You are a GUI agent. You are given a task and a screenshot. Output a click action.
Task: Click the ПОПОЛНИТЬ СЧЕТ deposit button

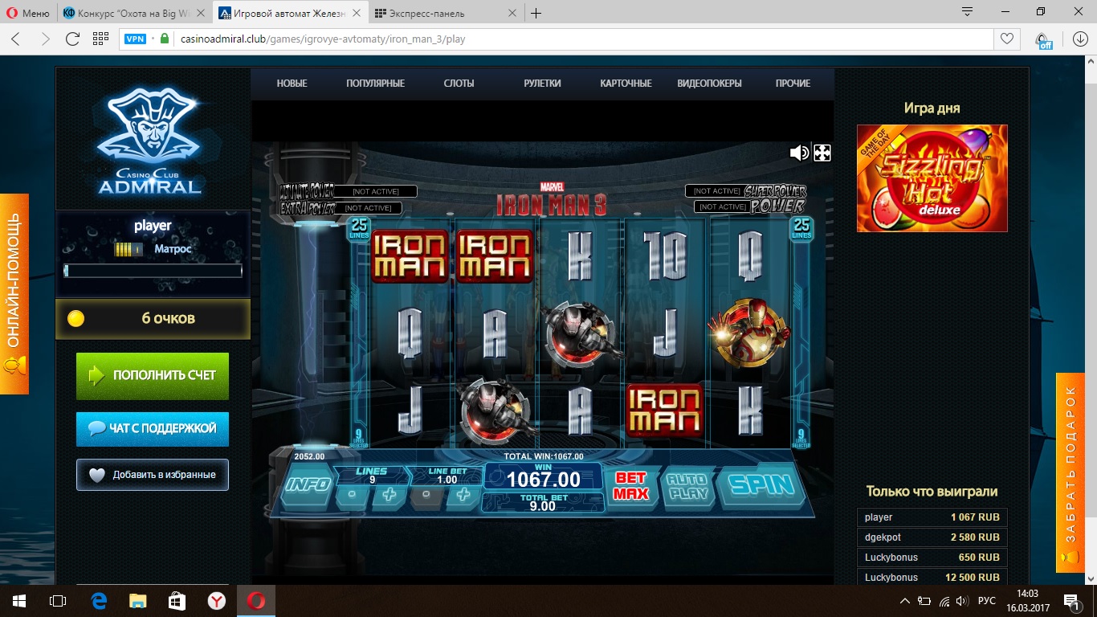pyautogui.click(x=153, y=376)
